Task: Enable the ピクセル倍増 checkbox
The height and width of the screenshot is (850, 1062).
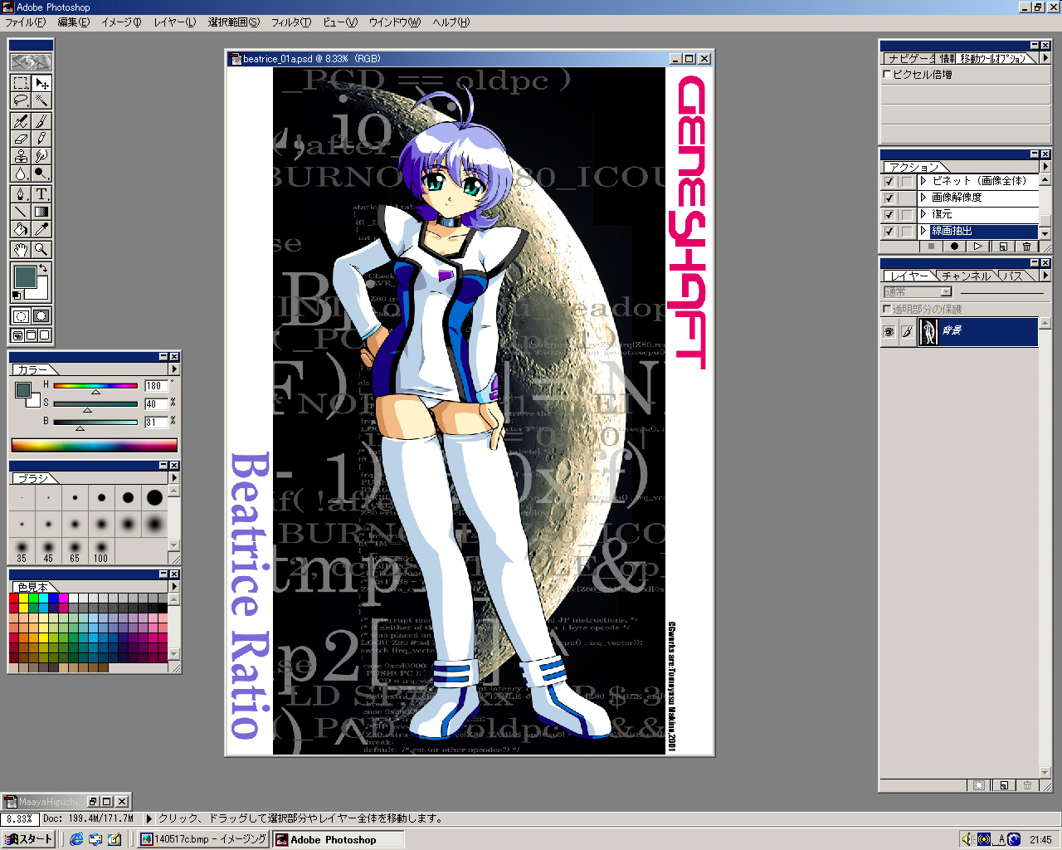Action: [887, 74]
